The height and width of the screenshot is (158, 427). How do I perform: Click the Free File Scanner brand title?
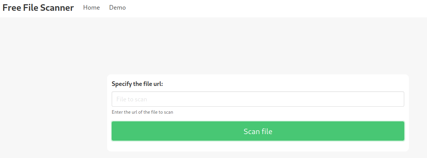point(38,8)
